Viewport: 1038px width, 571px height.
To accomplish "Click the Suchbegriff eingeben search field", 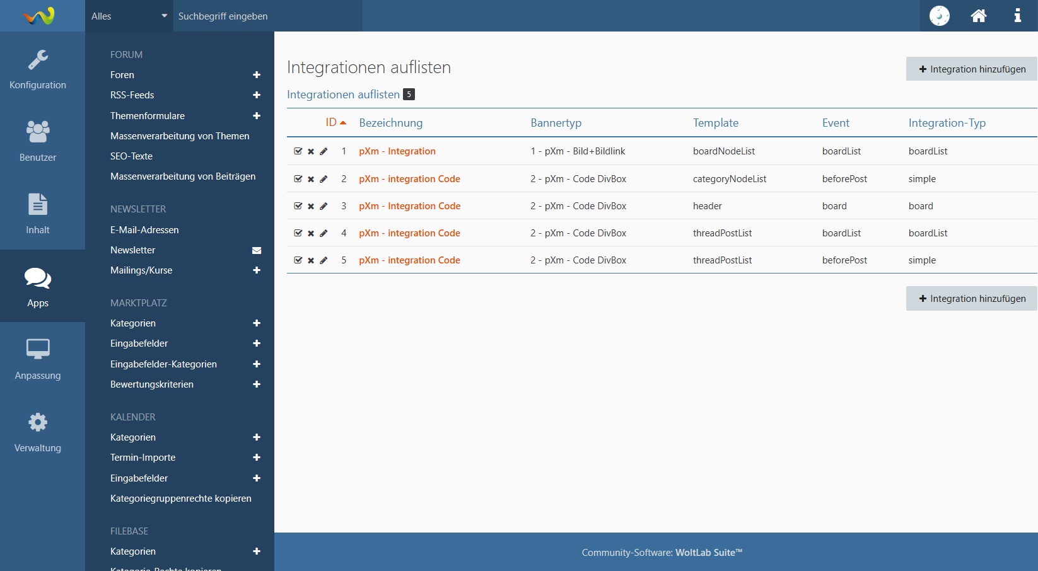I will [267, 16].
